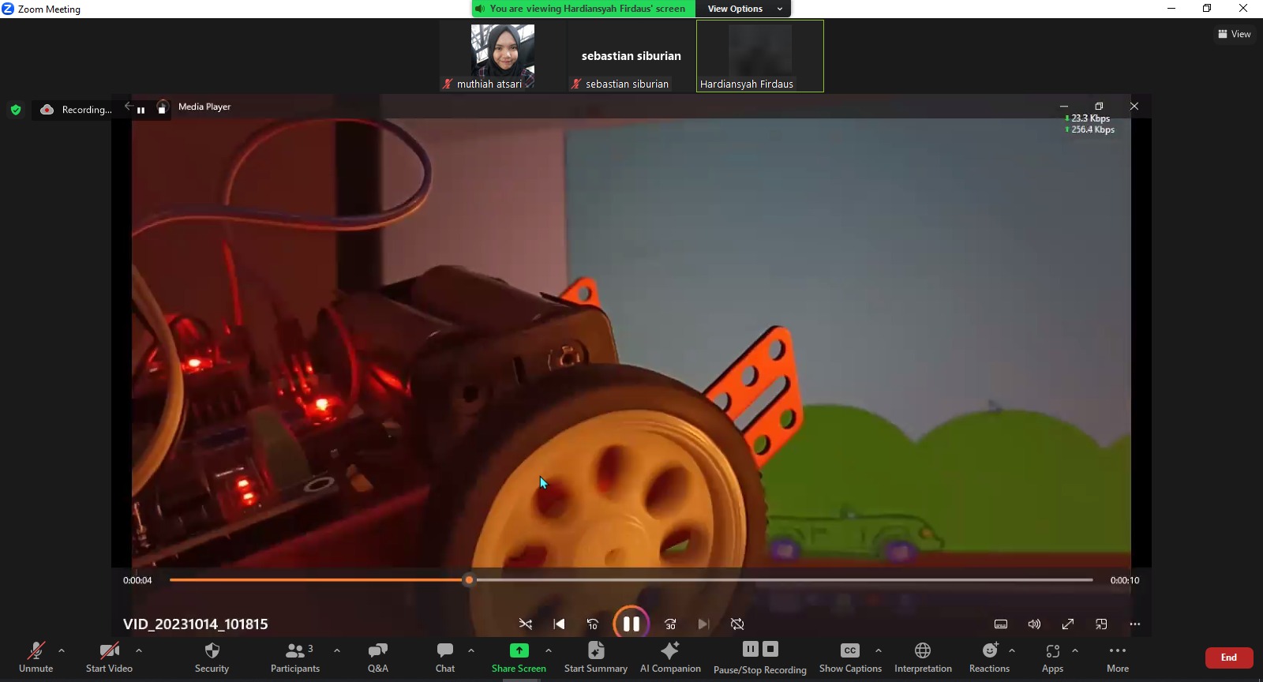Open the Media Player volume control
This screenshot has height=682, width=1263.
click(x=1034, y=624)
